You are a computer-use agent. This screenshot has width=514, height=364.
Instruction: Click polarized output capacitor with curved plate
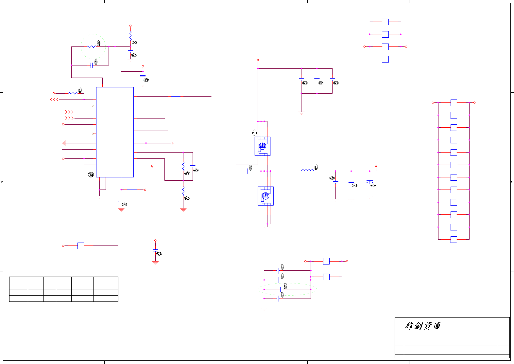pos(370,181)
